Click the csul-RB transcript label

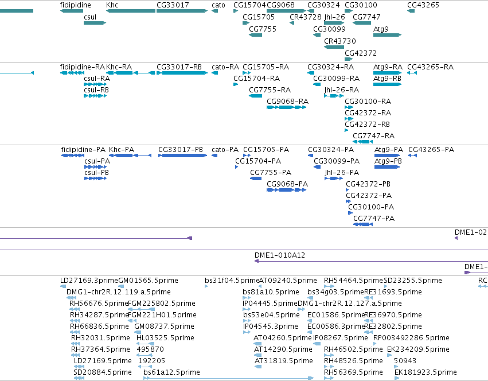96,90
